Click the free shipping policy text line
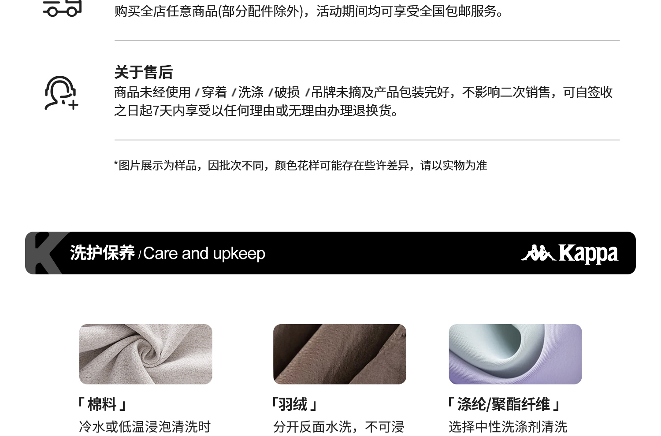This screenshot has width=661, height=436. [x=309, y=11]
